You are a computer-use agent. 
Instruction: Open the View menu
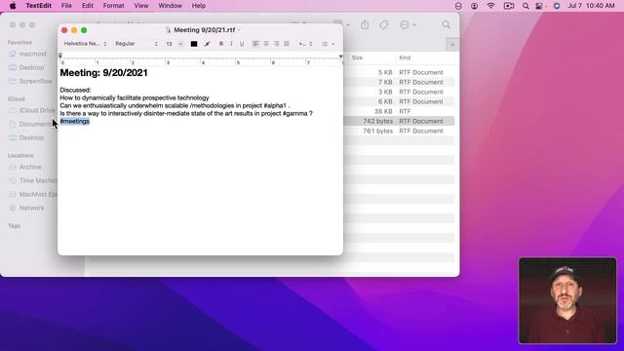140,6
